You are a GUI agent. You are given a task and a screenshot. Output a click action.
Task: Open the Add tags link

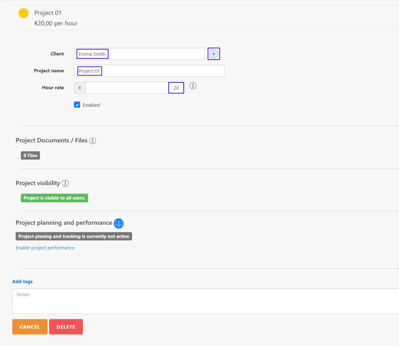[x=22, y=281]
